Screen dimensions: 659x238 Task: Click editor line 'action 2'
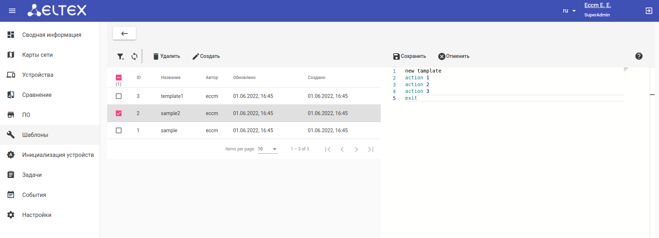(417, 84)
